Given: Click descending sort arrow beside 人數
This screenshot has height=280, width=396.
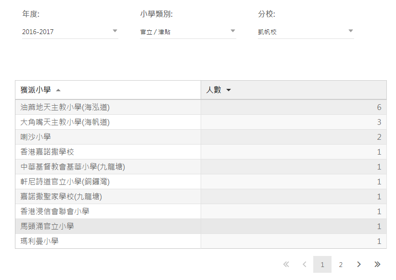Looking at the screenshot, I should click(x=229, y=90).
